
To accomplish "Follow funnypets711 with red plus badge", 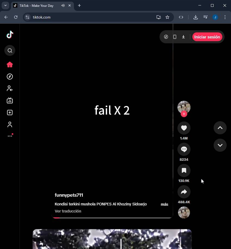I will pos(184,114).
